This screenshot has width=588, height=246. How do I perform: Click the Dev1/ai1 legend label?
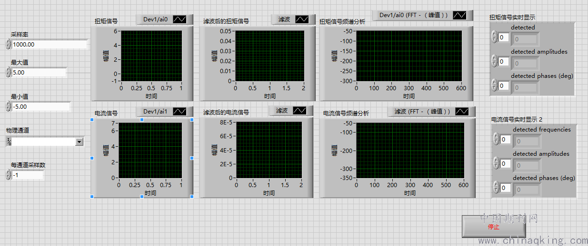tap(155, 112)
